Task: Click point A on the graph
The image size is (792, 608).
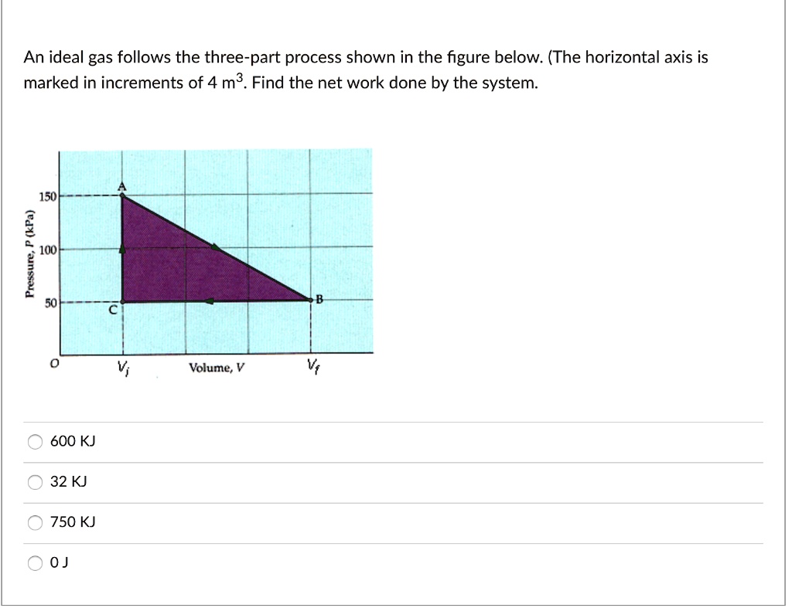Action: [122, 195]
